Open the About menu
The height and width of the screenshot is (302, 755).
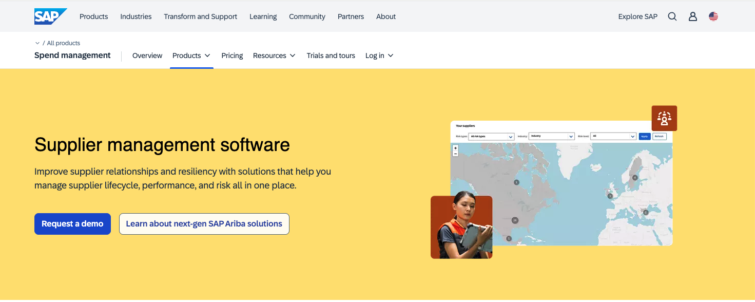click(x=386, y=16)
